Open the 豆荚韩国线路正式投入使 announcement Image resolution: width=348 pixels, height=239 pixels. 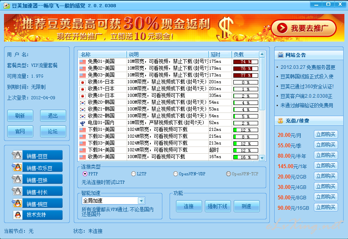[307, 77]
